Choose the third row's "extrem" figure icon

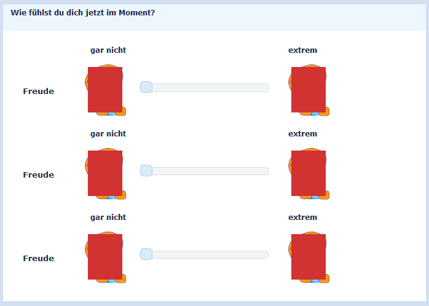pos(309,257)
